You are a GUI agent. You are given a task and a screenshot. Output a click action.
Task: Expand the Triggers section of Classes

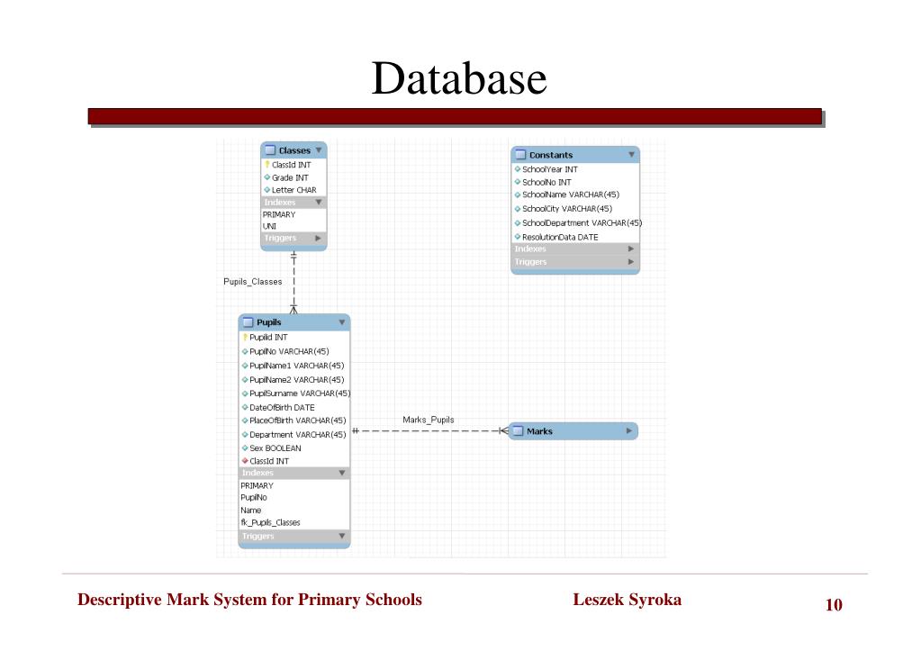point(318,238)
